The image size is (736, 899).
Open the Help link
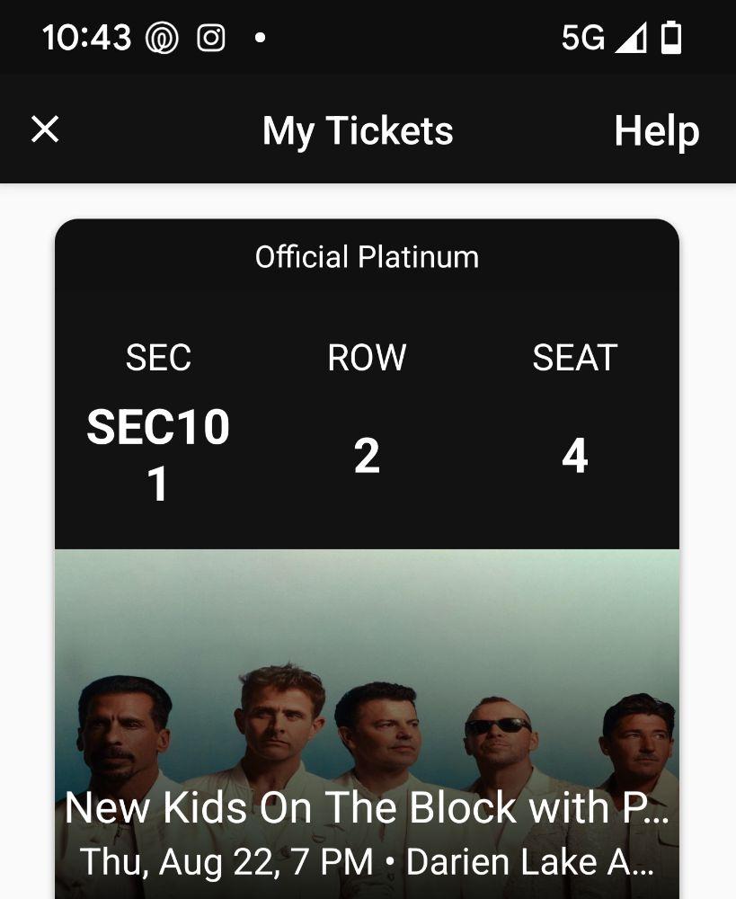tap(656, 131)
